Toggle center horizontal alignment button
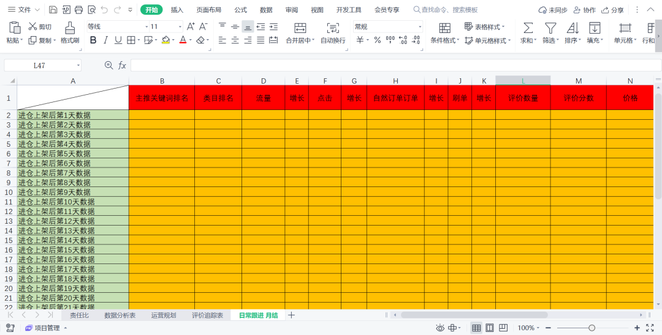This screenshot has height=335, width=662. [235, 40]
